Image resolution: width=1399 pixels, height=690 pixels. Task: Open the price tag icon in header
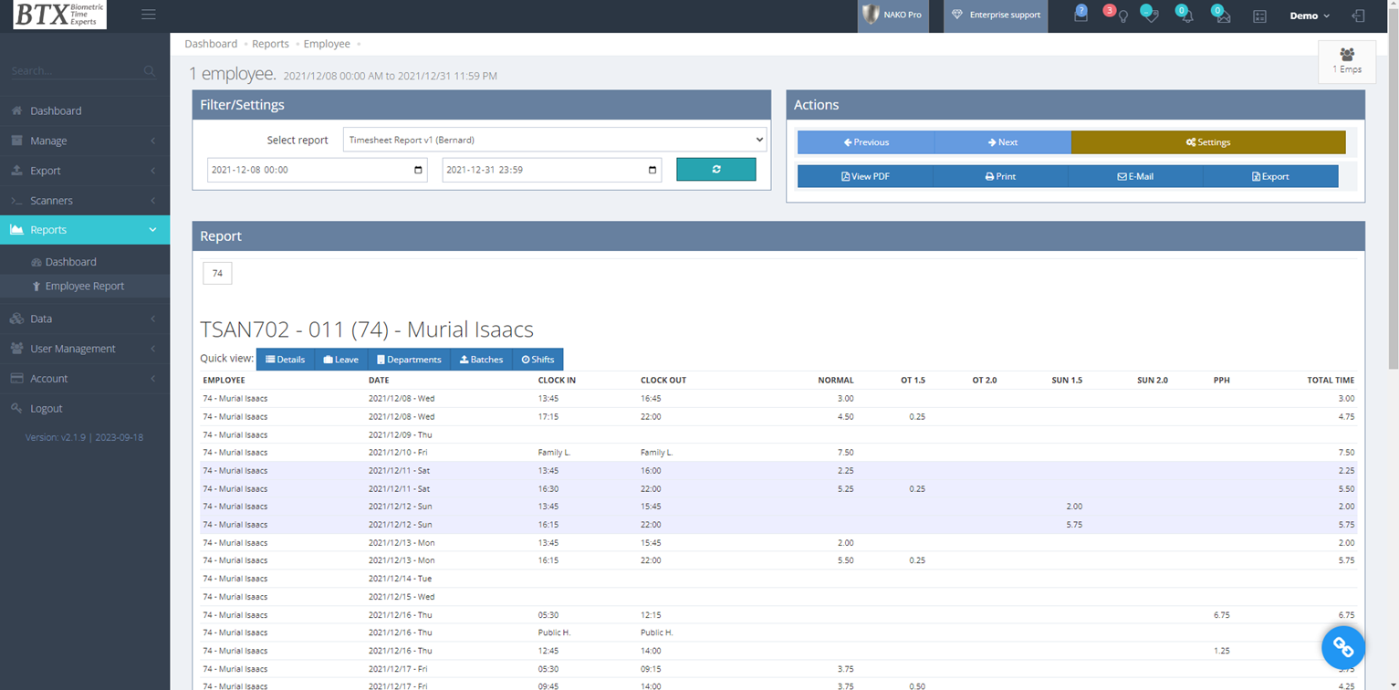[x=1152, y=16]
